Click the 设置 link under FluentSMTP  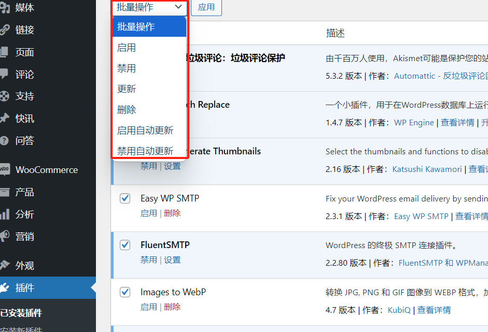point(172,259)
